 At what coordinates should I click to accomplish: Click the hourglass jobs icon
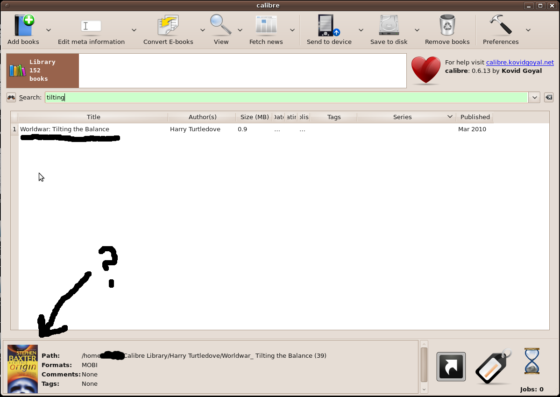532,362
